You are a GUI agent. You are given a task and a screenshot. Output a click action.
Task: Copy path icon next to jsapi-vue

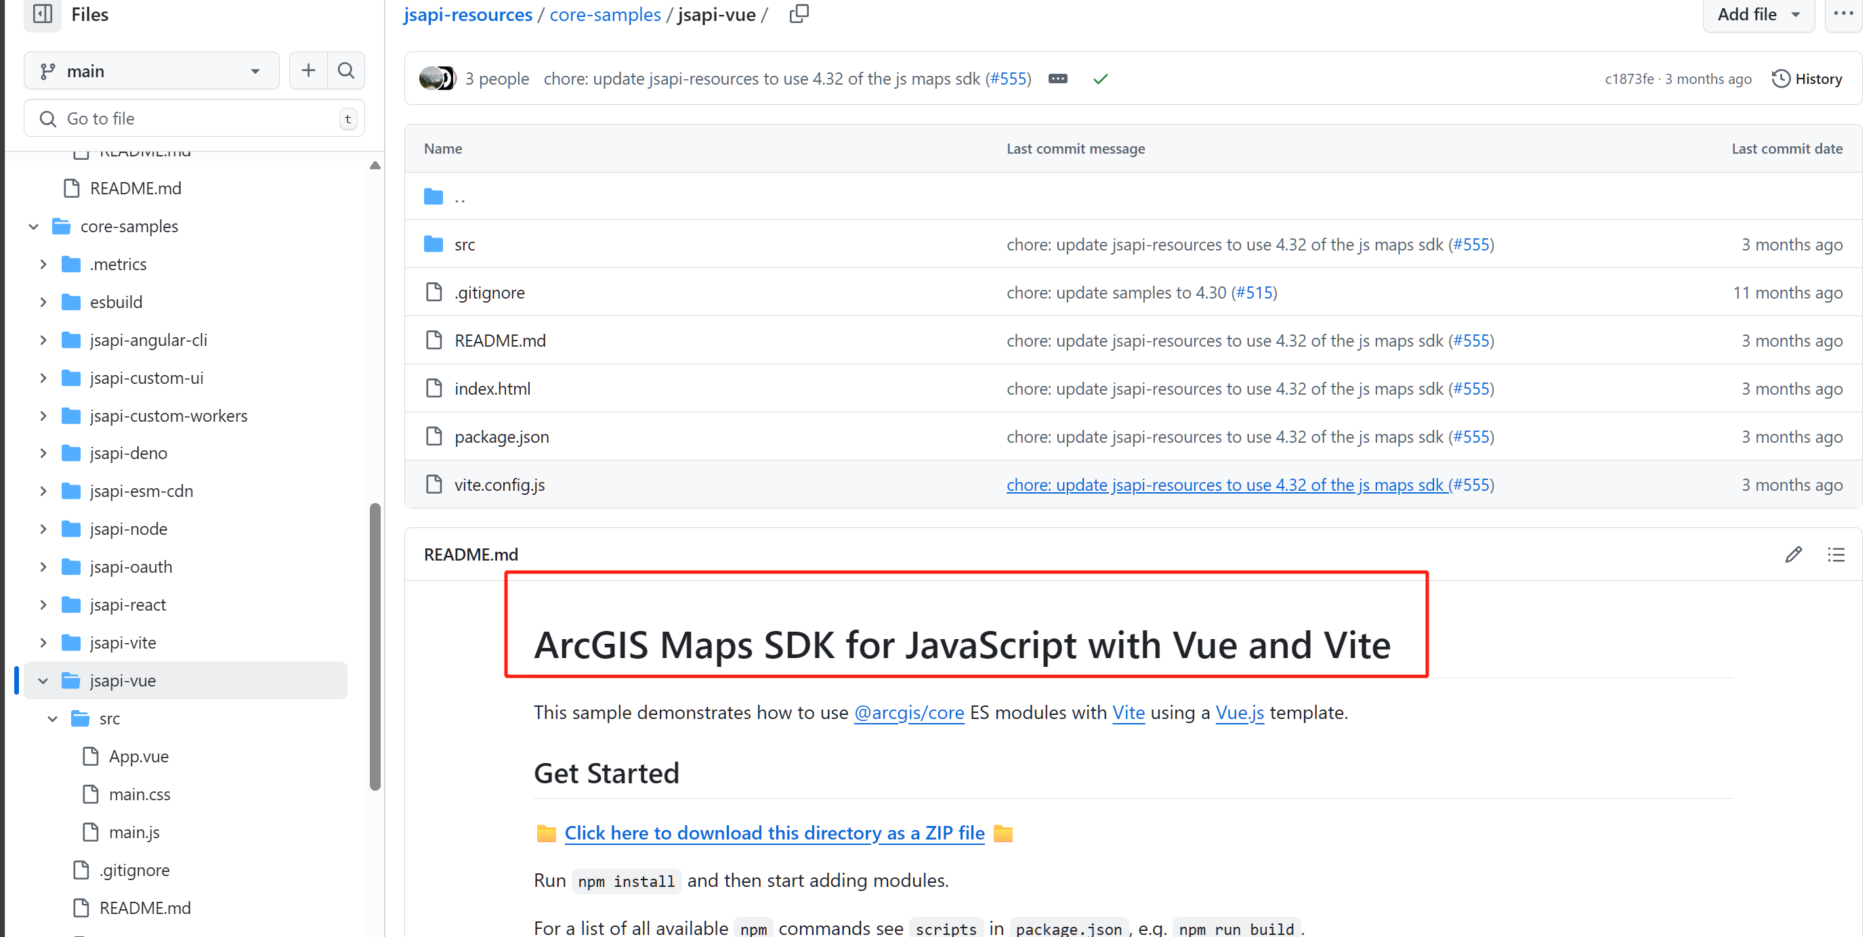pos(799,14)
